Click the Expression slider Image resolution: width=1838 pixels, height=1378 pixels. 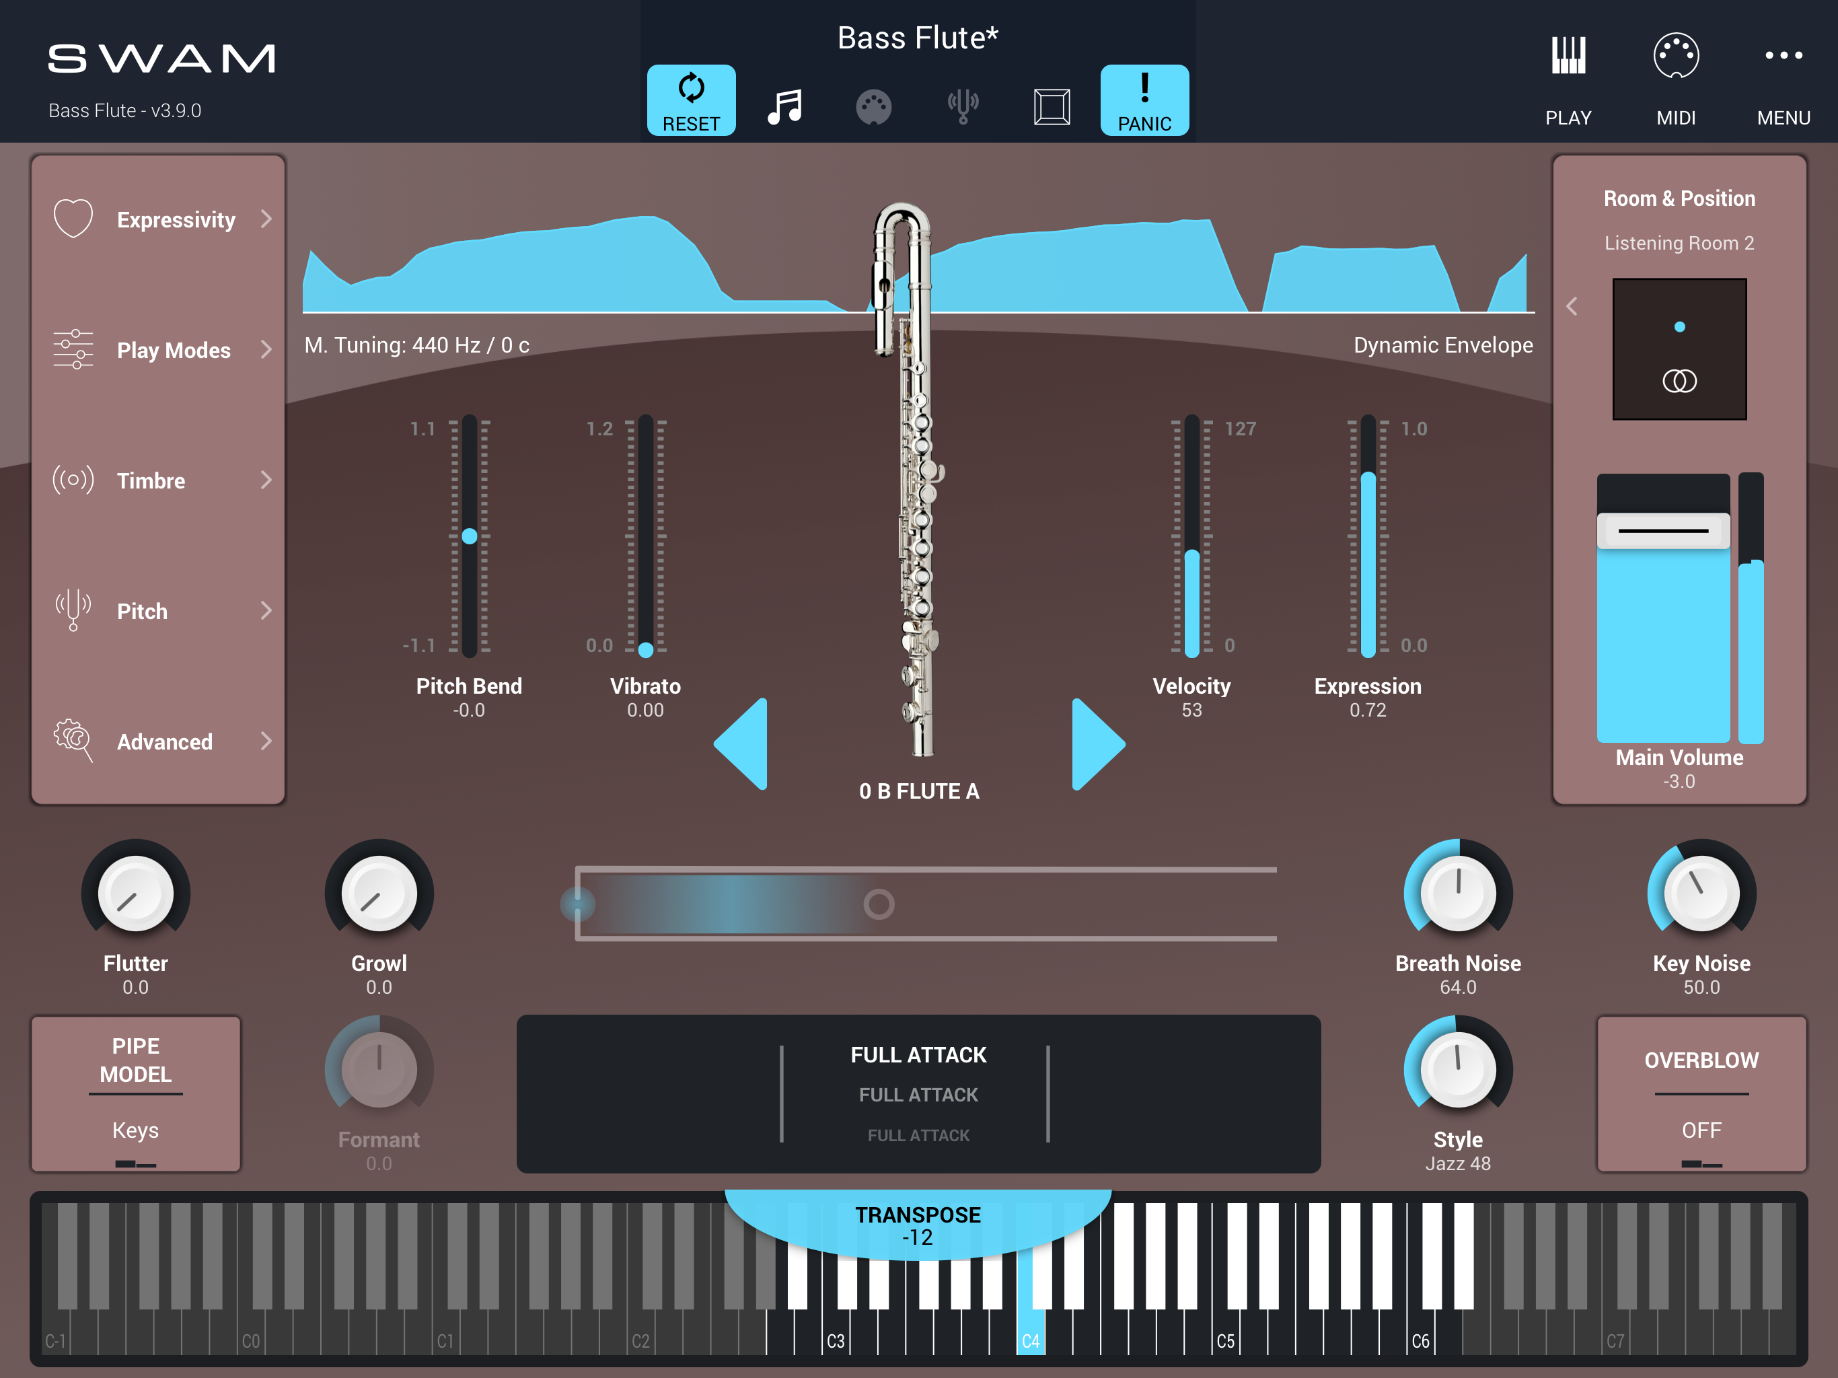coord(1368,536)
